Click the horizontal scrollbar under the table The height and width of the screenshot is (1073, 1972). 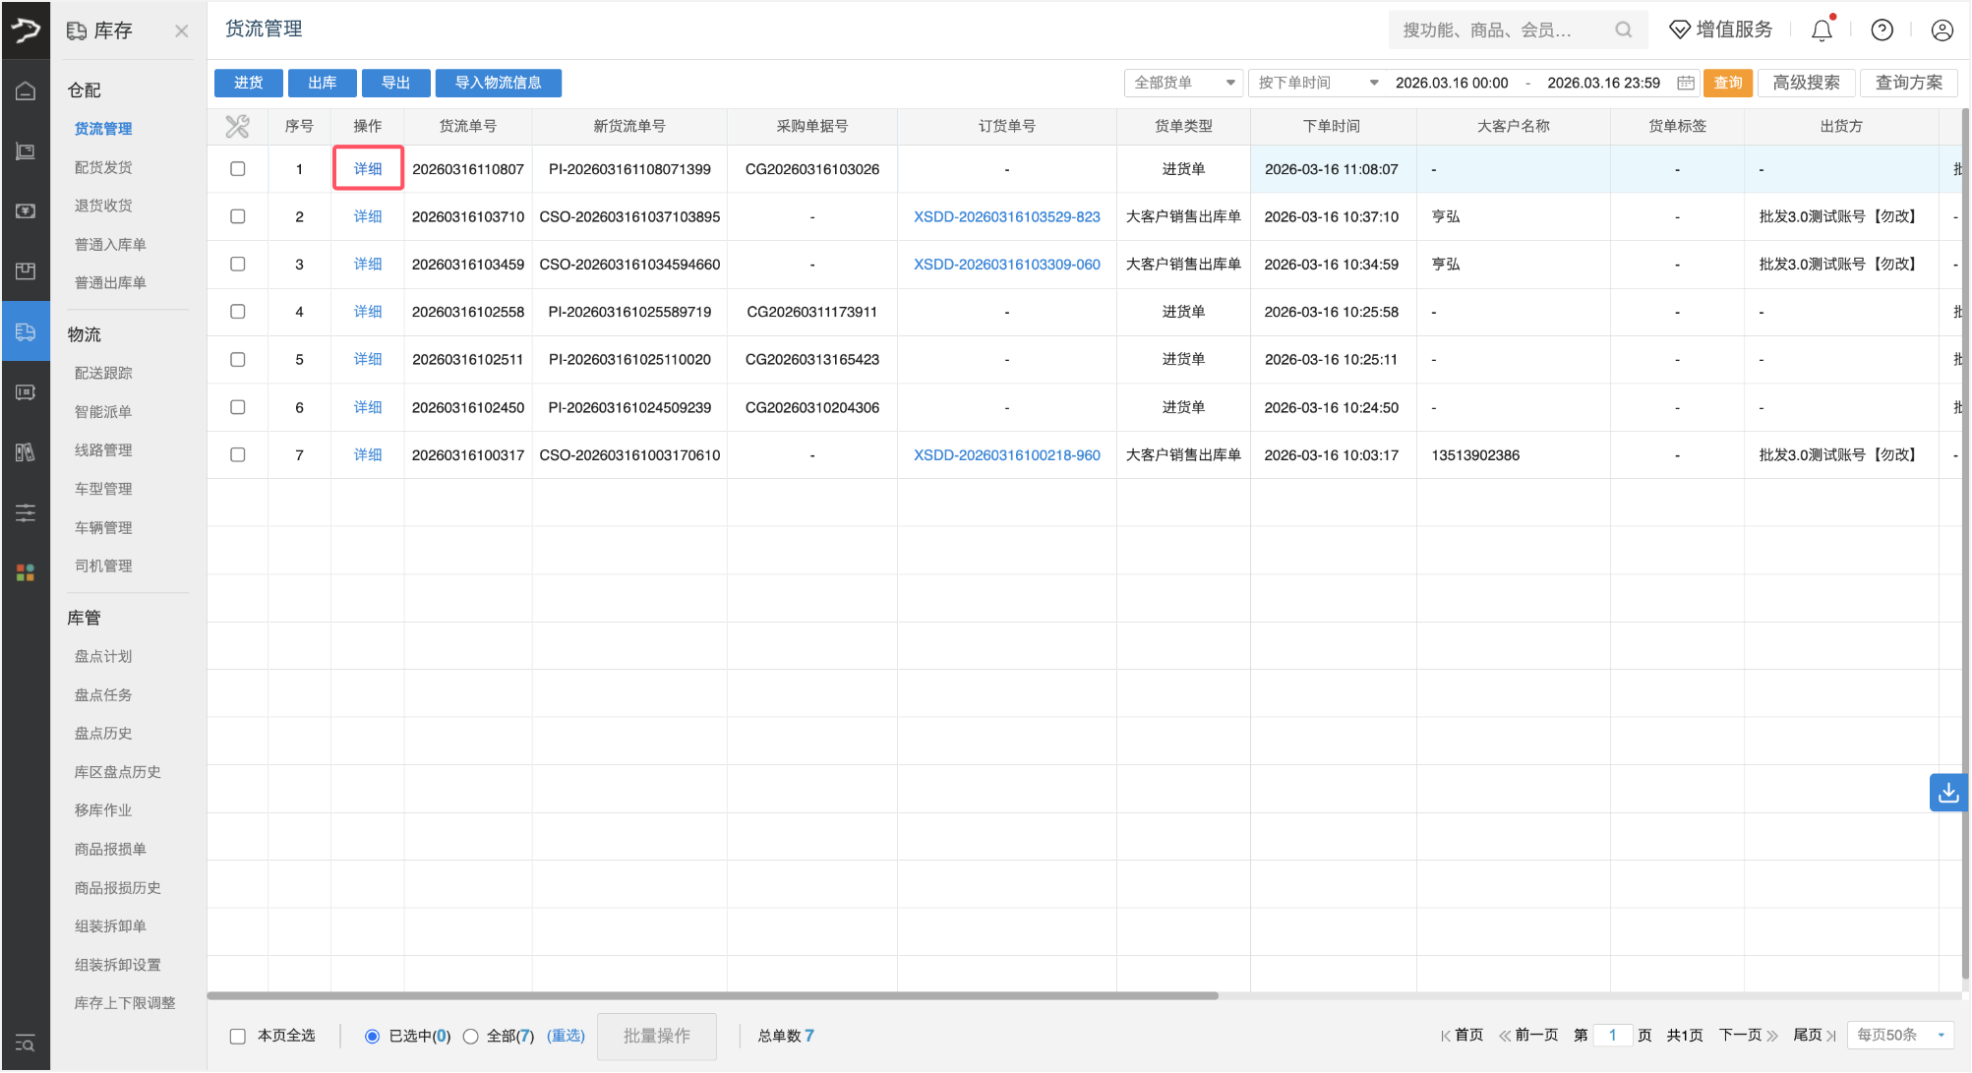pos(712,995)
